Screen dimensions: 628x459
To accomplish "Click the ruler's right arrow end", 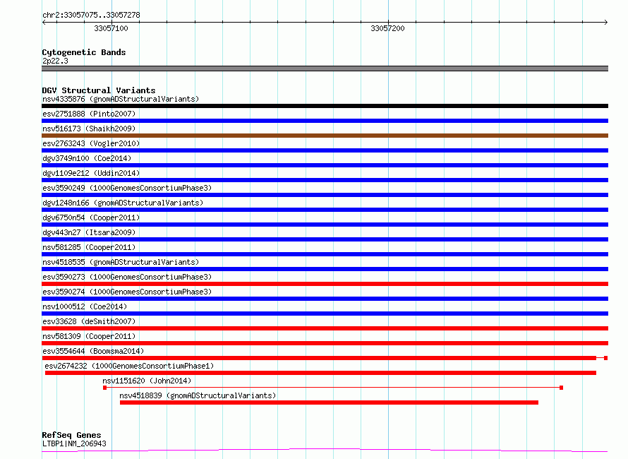I will pos(606,23).
